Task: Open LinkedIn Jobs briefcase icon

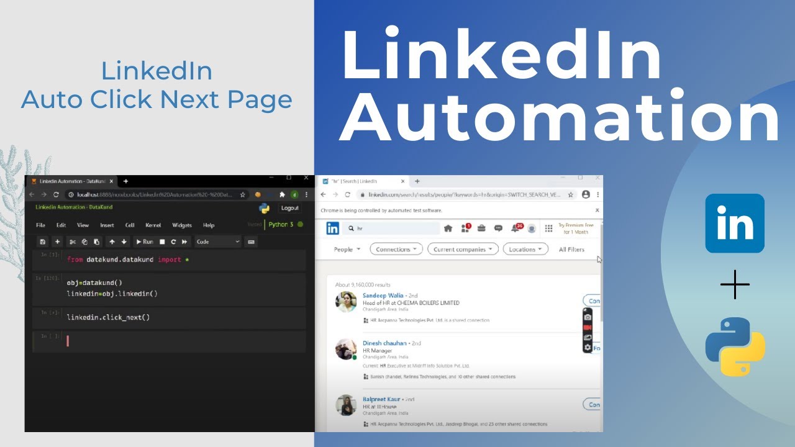Action: coord(481,228)
